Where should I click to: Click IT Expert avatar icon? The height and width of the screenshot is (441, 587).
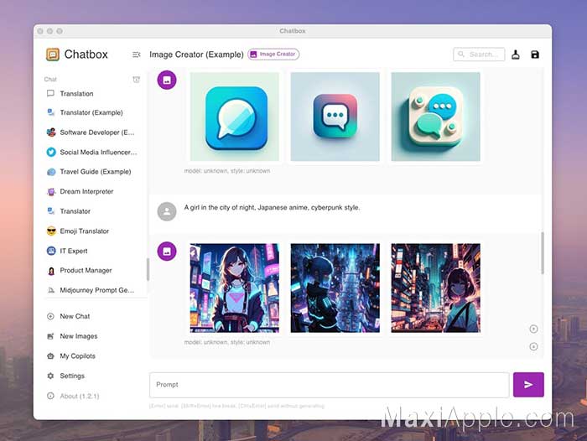[x=51, y=251]
